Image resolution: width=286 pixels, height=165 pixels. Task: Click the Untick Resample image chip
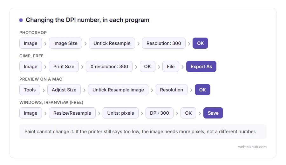tap(118, 90)
